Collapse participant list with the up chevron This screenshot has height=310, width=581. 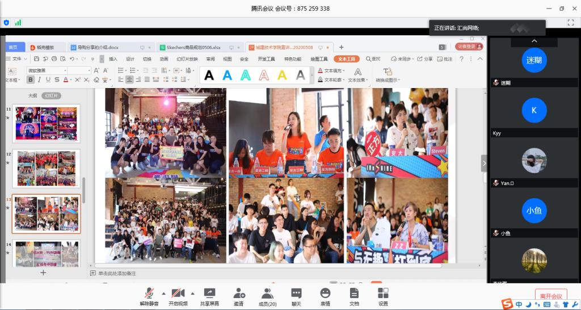534,41
